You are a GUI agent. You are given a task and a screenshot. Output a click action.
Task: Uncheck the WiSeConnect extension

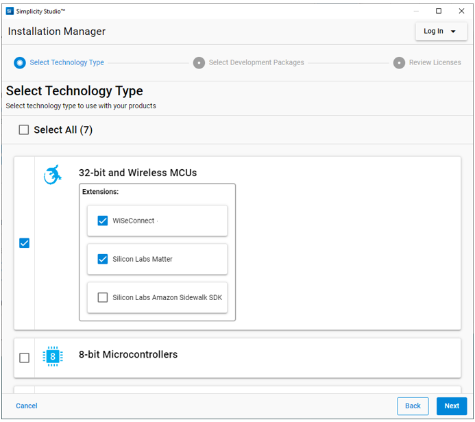(x=103, y=221)
